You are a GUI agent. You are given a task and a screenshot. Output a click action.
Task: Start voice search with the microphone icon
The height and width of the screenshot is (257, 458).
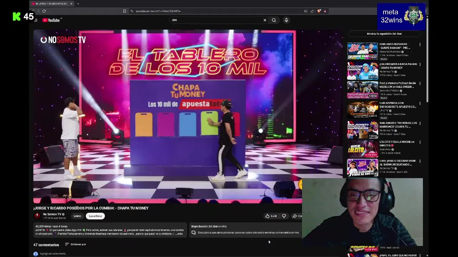(x=286, y=20)
